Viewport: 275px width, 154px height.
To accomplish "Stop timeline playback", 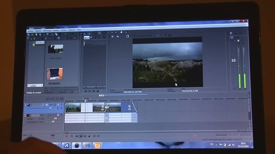I will pos(89,136).
